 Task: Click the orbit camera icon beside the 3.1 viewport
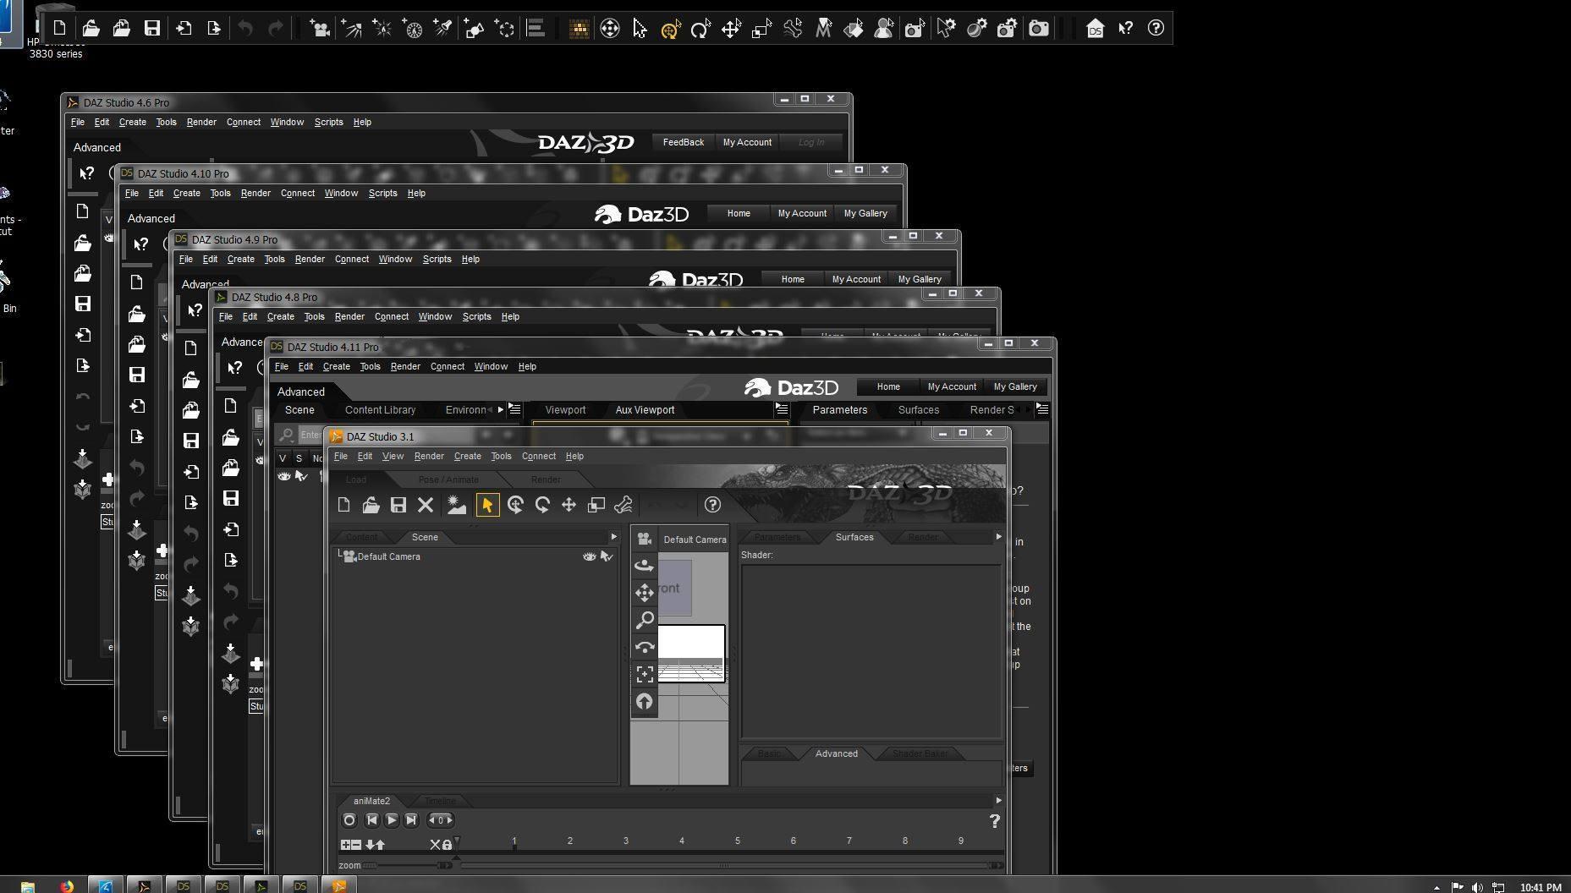click(x=645, y=566)
